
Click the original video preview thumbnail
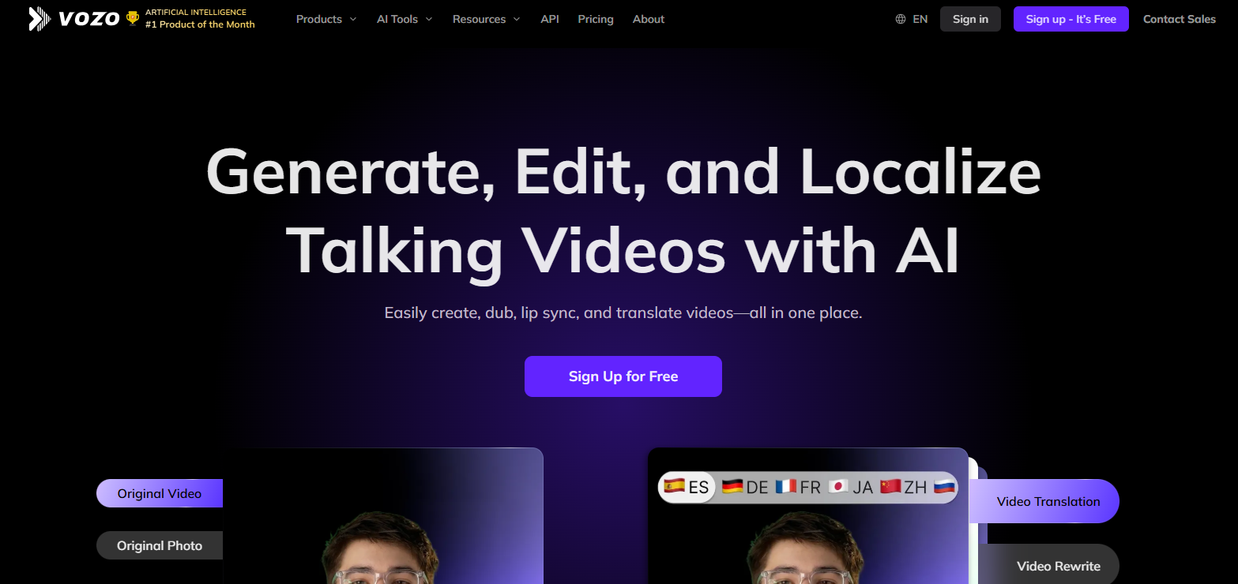click(x=383, y=516)
